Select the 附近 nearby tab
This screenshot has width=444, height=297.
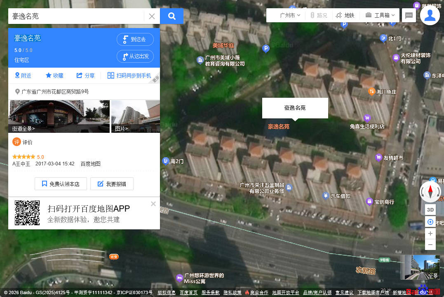pyautogui.click(x=23, y=75)
